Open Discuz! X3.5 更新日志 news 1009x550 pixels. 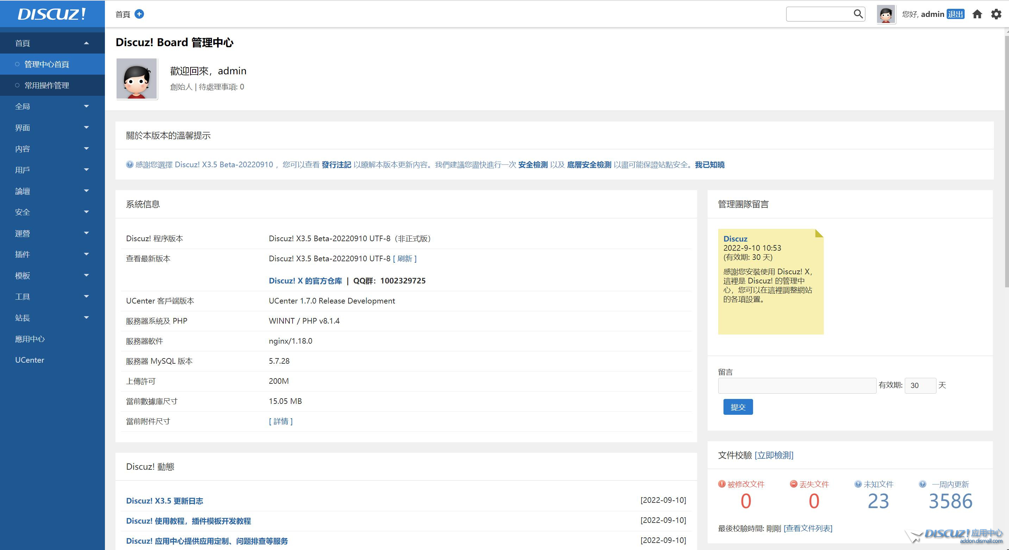pyautogui.click(x=164, y=501)
